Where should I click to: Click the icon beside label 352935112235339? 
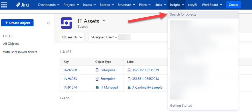(129, 70)
